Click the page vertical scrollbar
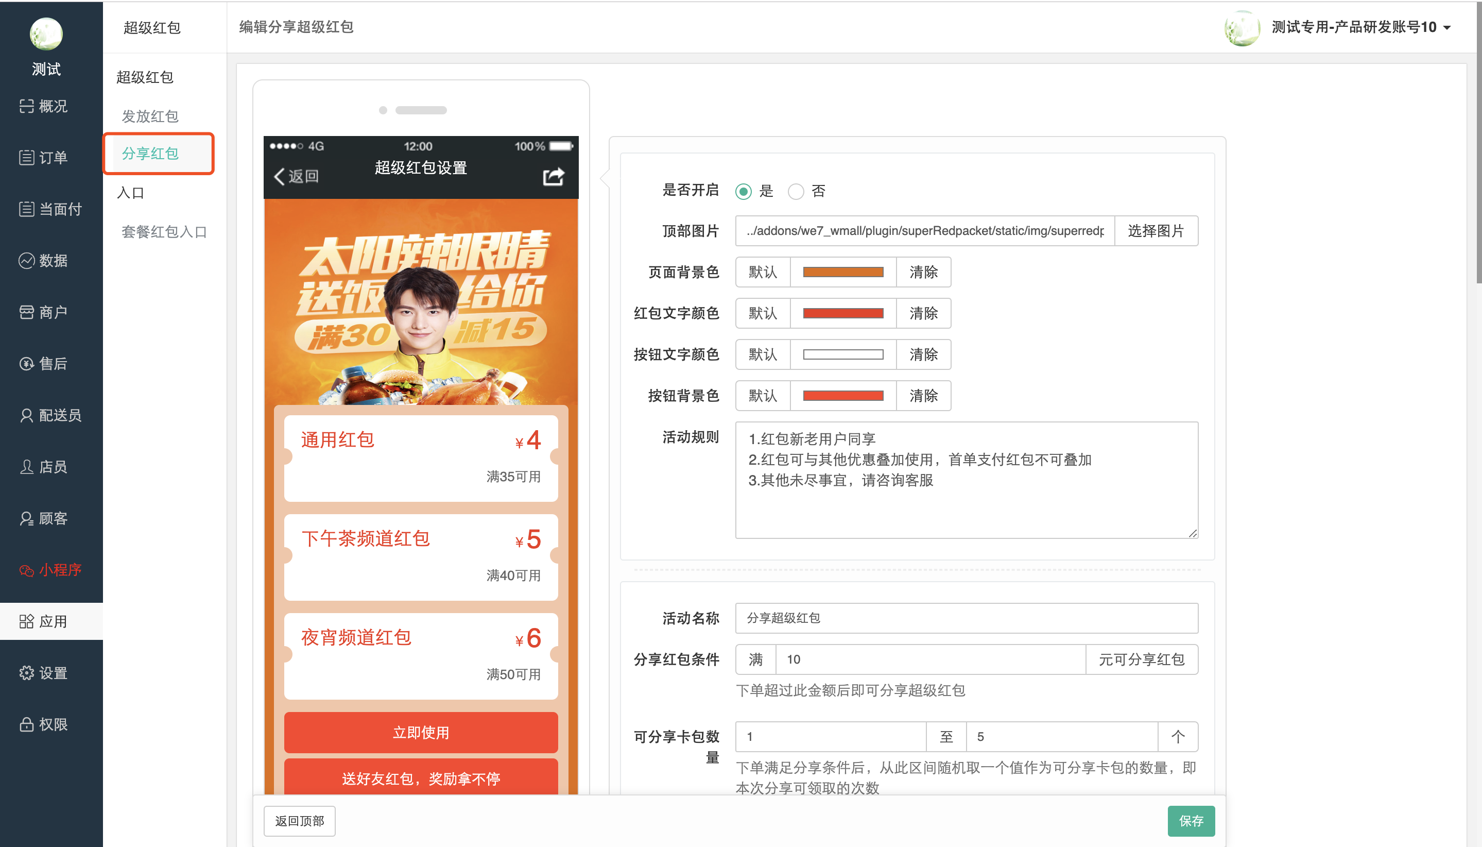 coord(1478,143)
